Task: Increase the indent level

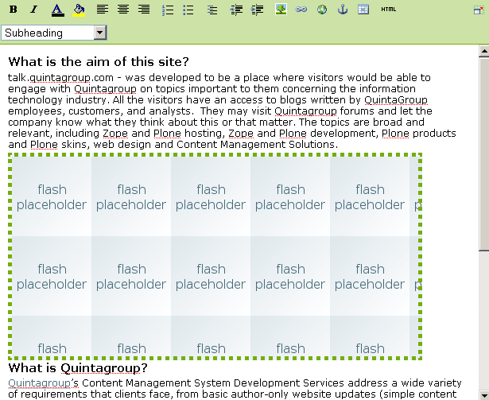Action: tap(257, 10)
